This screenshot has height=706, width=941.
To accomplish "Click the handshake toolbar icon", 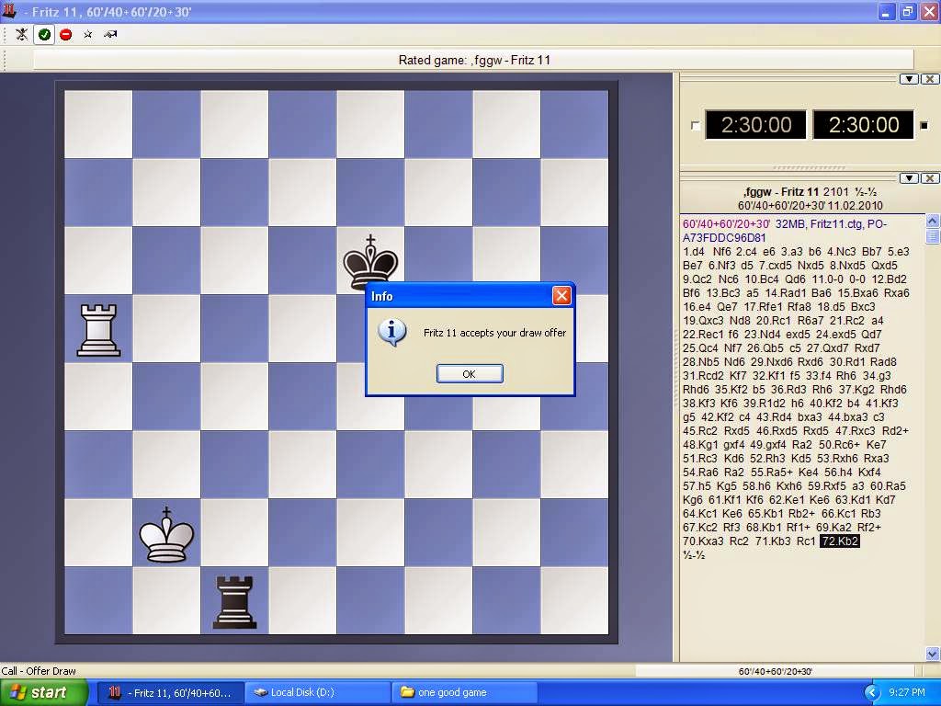I will pyautogui.click(x=110, y=34).
